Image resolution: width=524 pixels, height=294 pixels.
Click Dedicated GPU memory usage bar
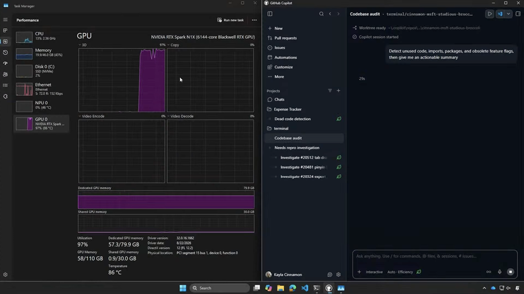pyautogui.click(x=166, y=200)
